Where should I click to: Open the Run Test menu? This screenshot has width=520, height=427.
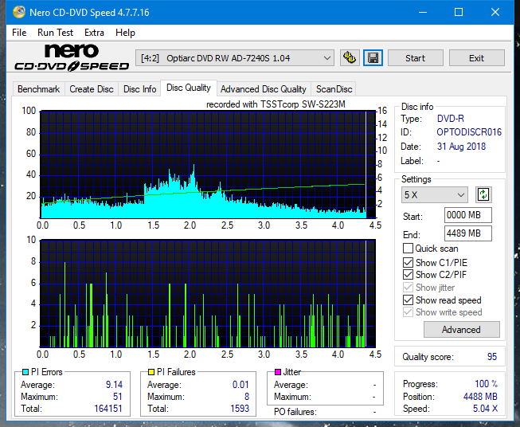pos(55,33)
